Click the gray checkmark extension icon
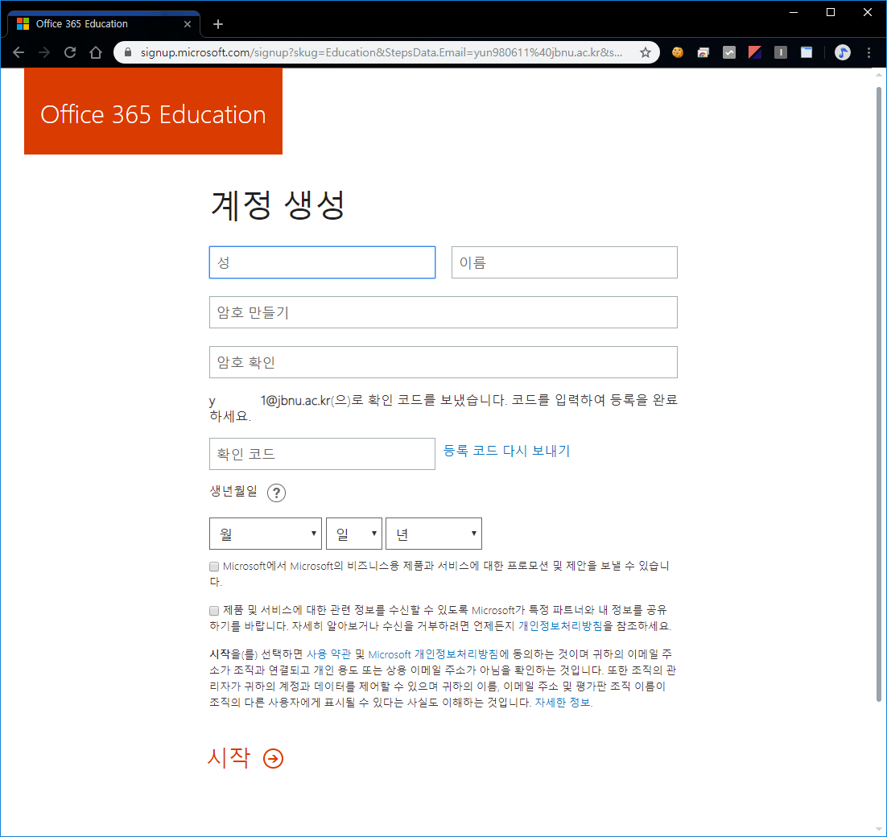Viewport: 887px width, 837px height. pos(729,52)
